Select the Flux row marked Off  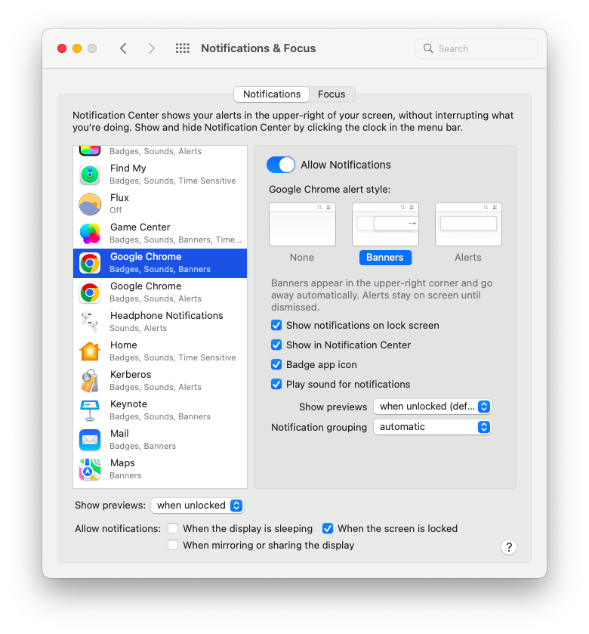160,204
